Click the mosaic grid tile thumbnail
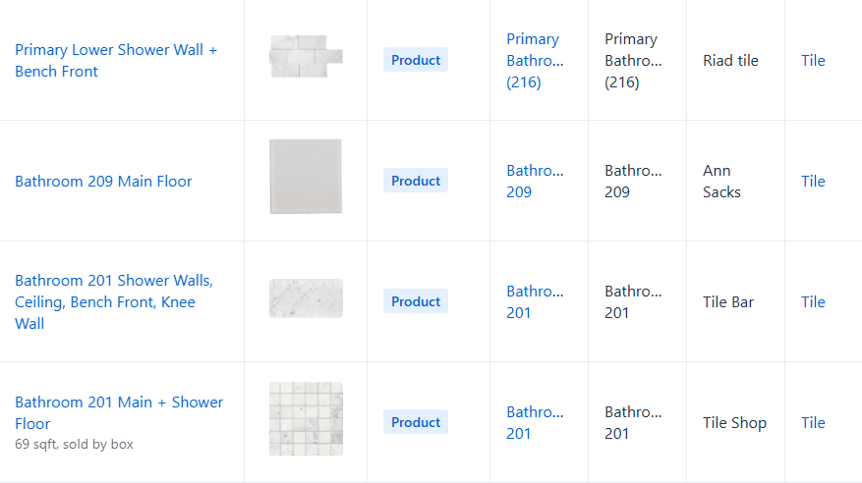This screenshot has width=862, height=483. pos(306,418)
